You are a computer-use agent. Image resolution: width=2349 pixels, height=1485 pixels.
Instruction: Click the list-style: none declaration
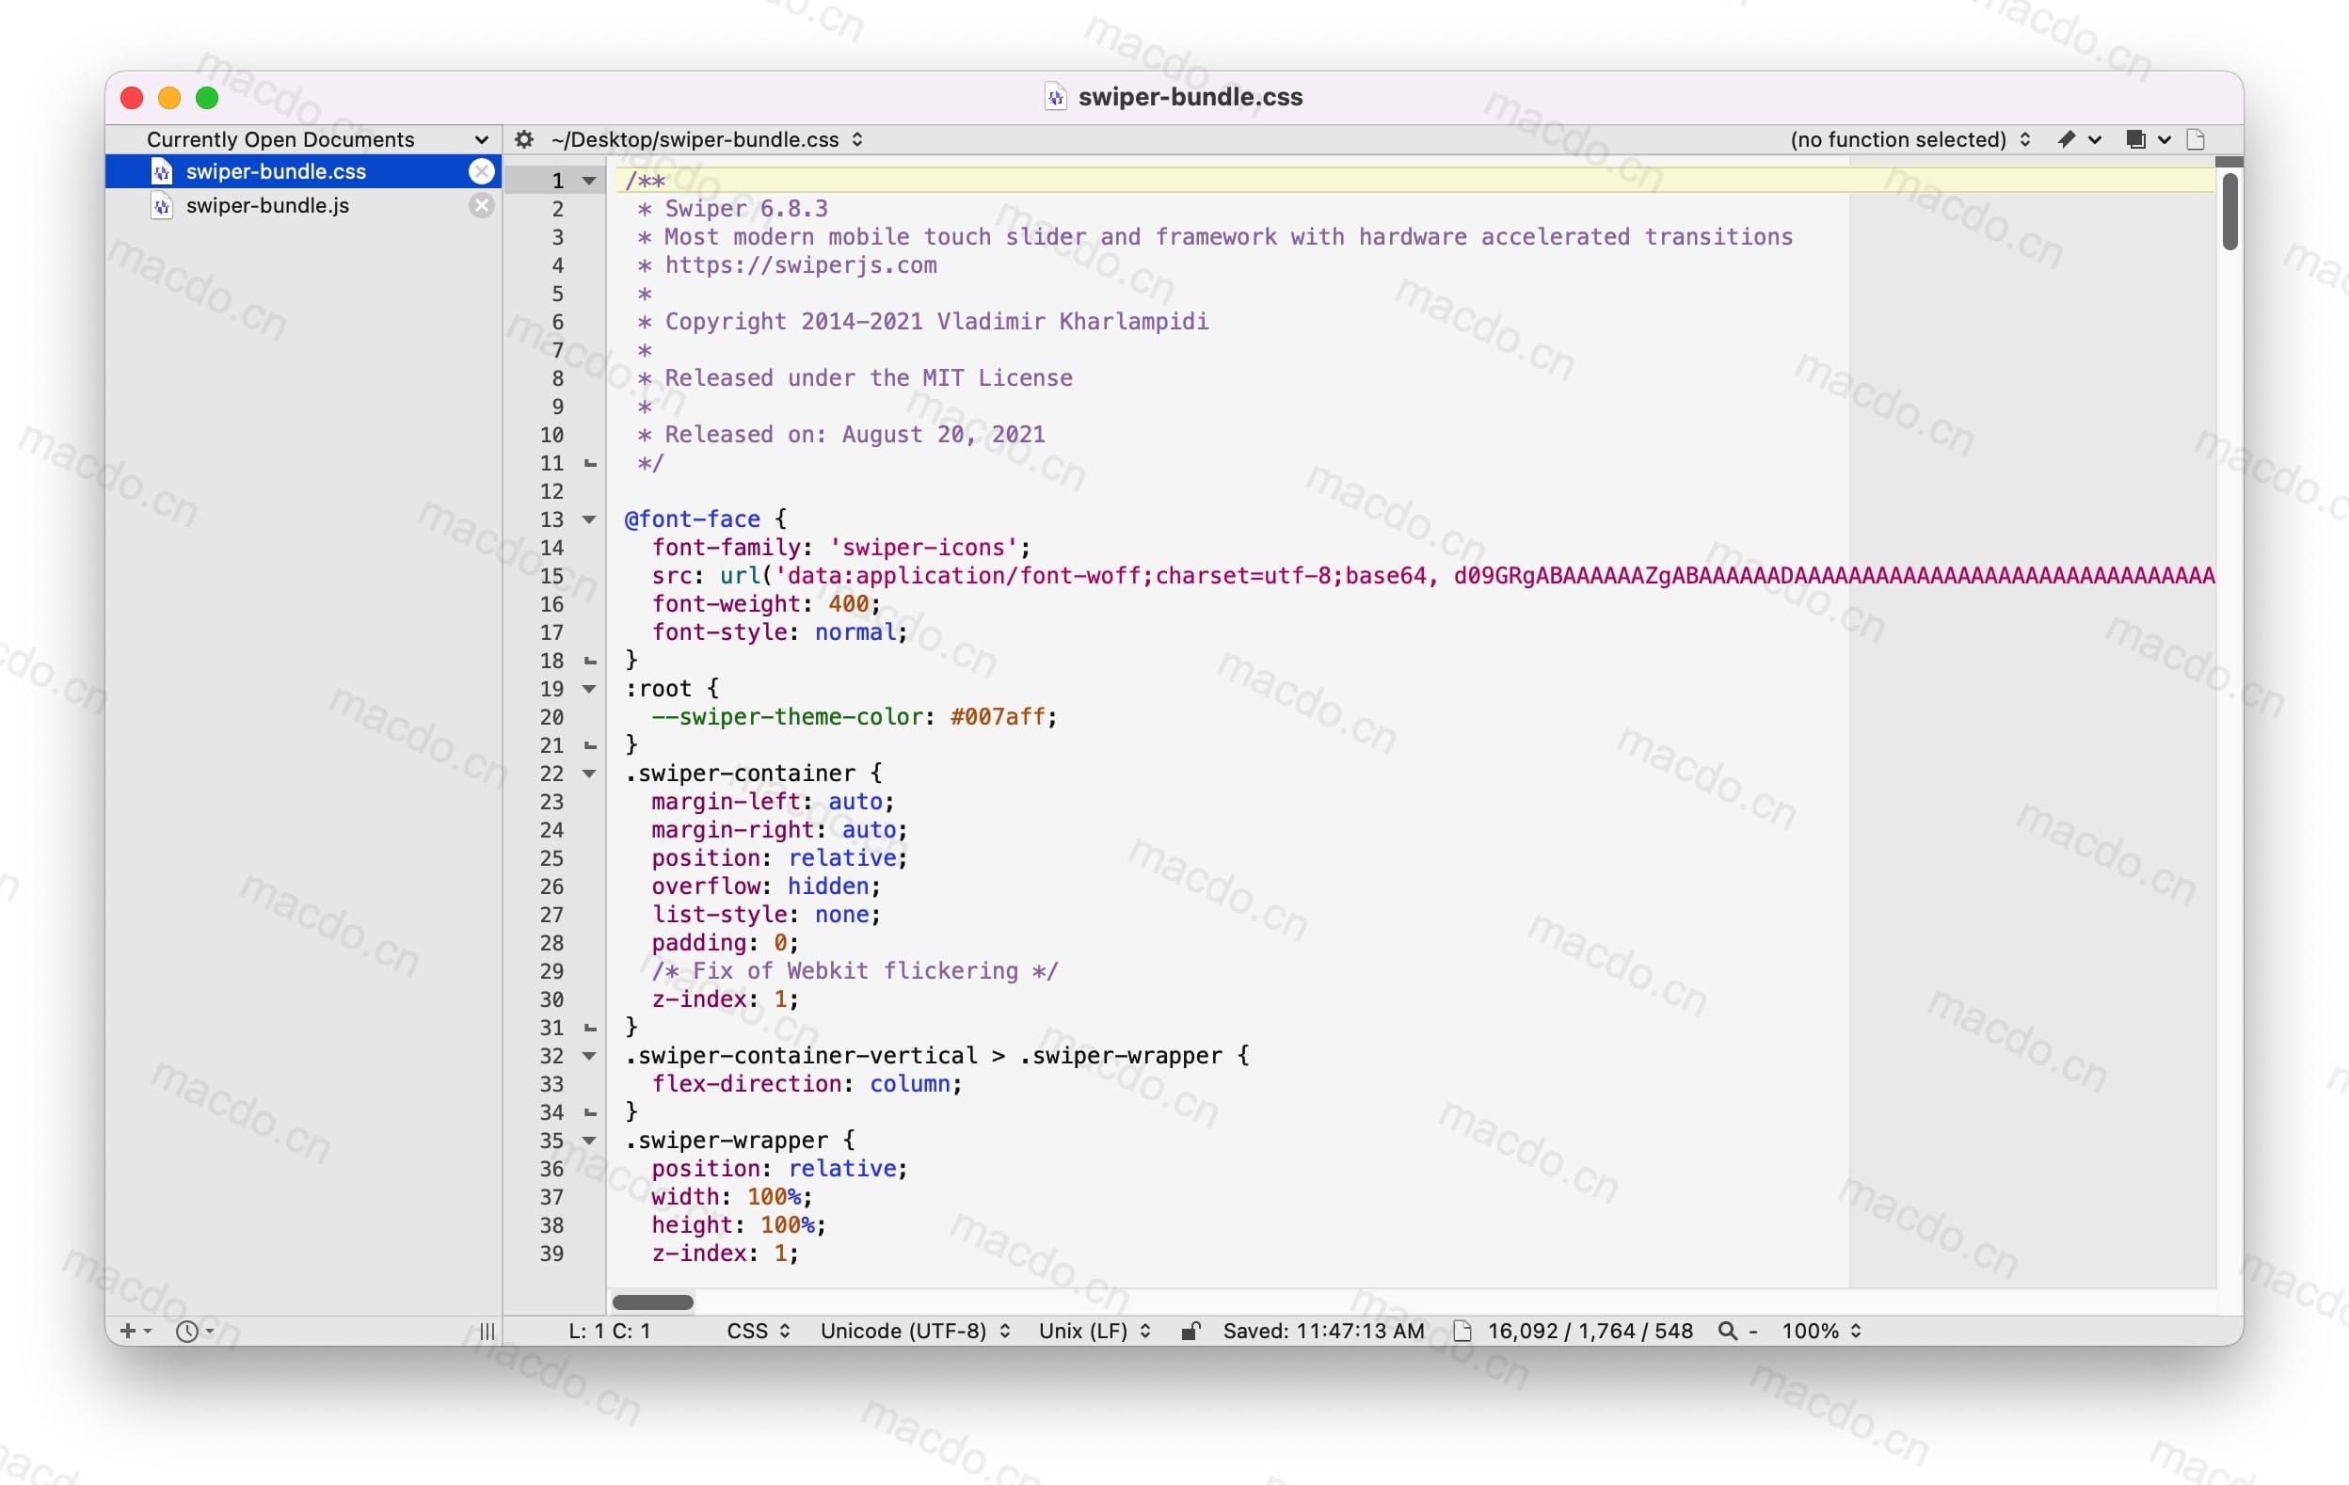pyautogui.click(x=766, y=914)
